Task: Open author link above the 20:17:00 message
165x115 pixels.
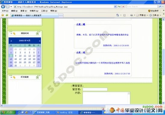Action: coord(81,53)
